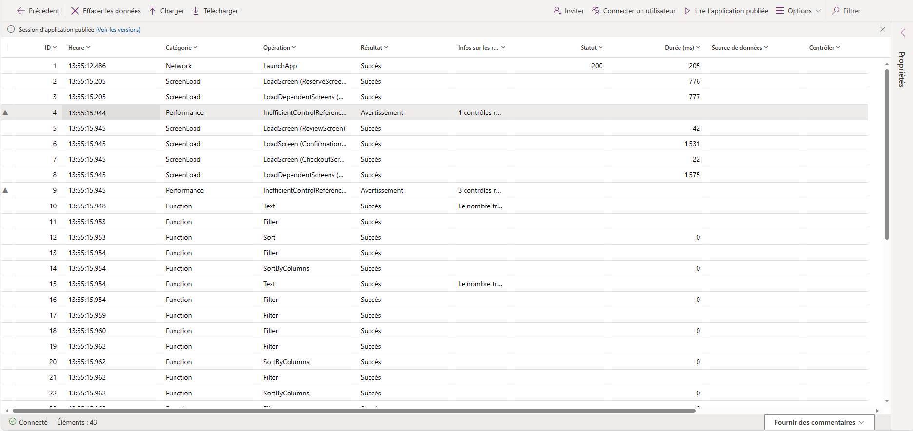This screenshot has width=913, height=431.
Task: Click duration value 1575
Action: coord(692,175)
